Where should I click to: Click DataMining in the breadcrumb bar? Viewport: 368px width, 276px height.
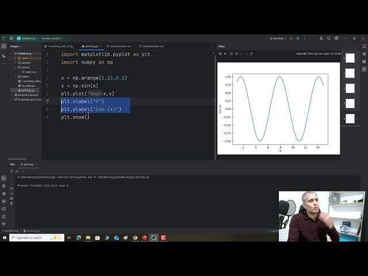tap(10, 231)
